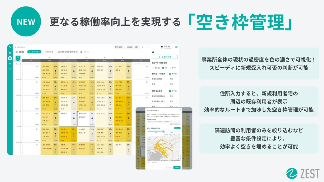Select the 藤田 あさみ 7% card at 12:00
Image resolution: width=324 pixels, height=182 pixels.
[86, 119]
